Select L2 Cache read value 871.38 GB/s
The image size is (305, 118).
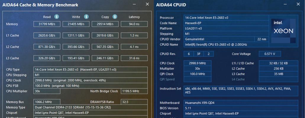(47, 47)
